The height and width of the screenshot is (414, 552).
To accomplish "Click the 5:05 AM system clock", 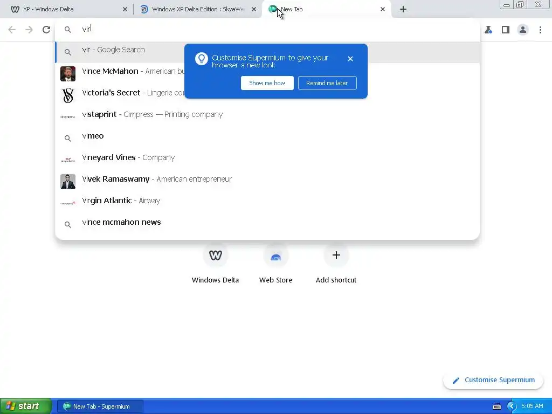I will click(x=532, y=406).
